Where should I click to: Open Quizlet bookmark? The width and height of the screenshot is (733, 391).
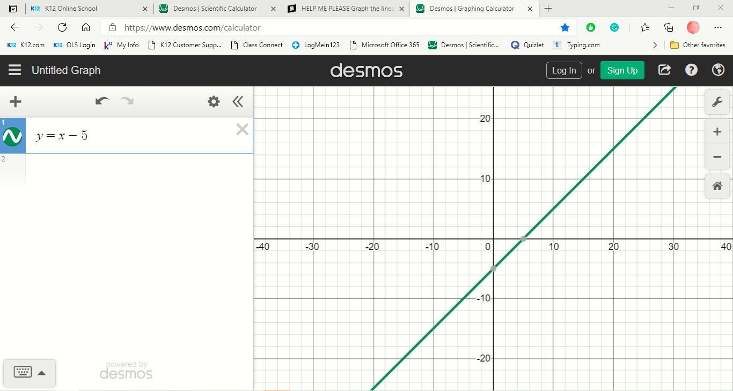527,45
